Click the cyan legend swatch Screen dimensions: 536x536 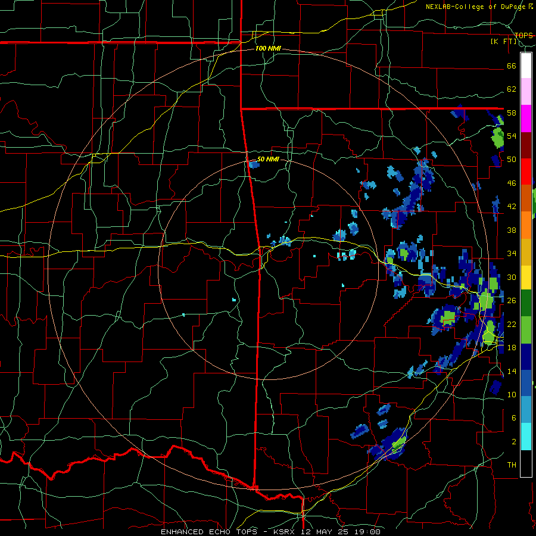coord(526,437)
